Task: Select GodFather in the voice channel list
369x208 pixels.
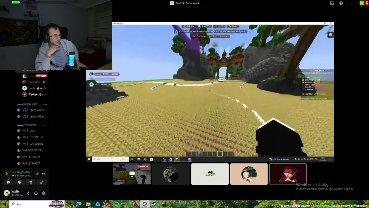Action: click(35, 82)
